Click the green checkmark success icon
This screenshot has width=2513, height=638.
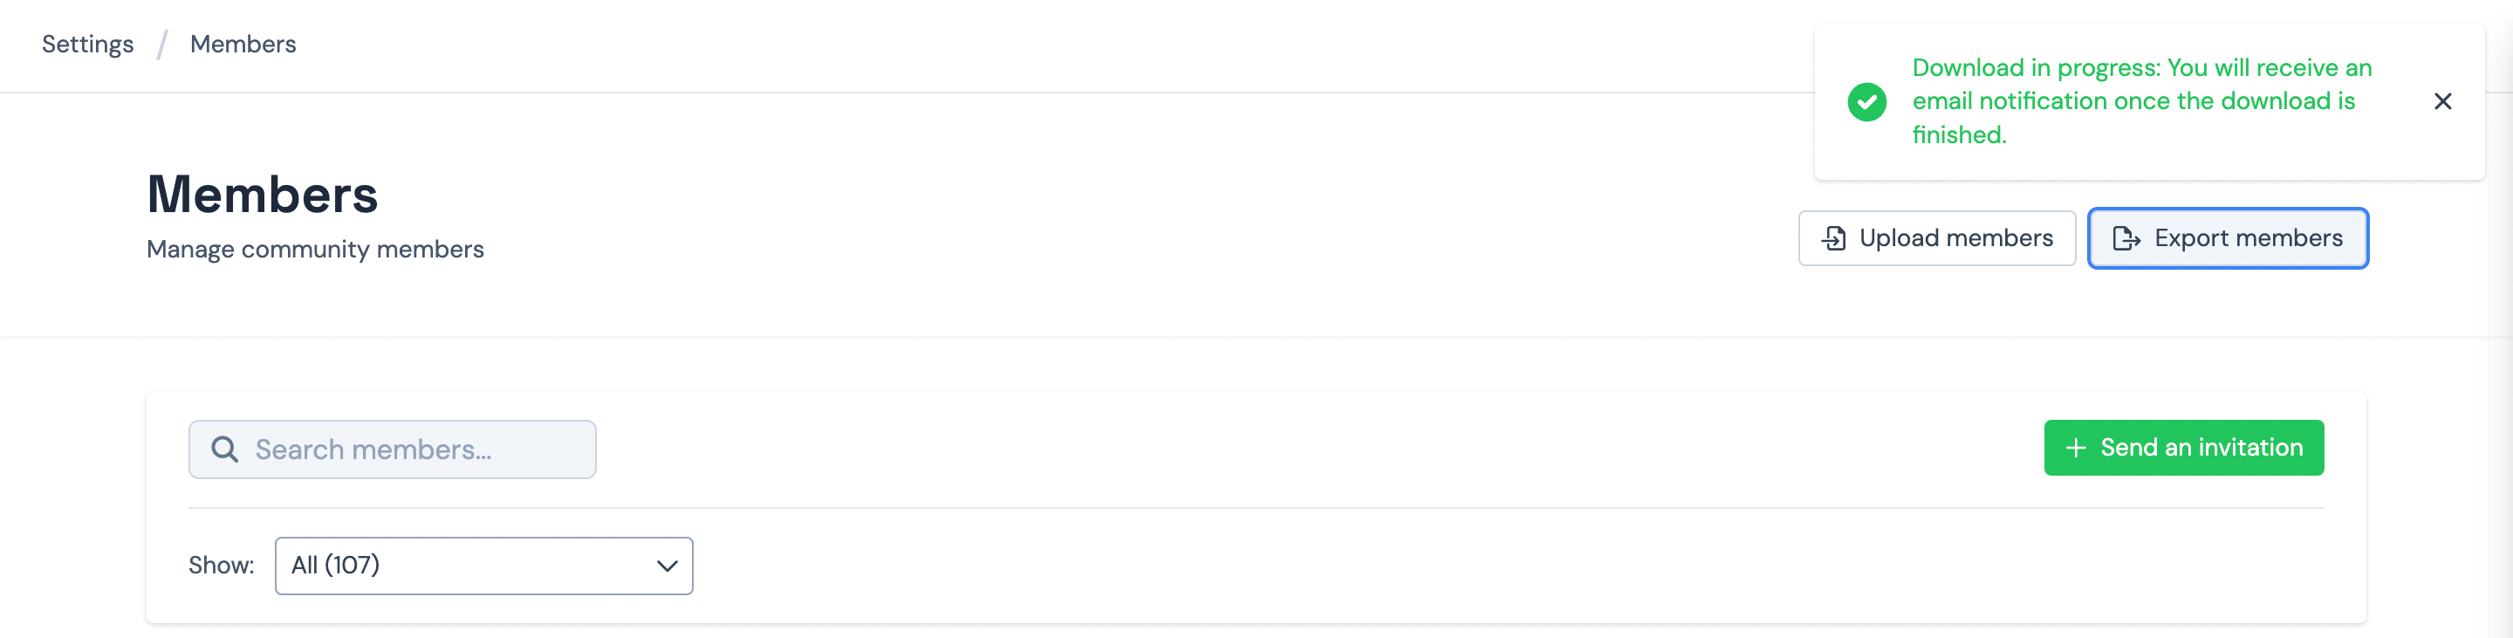point(1866,101)
